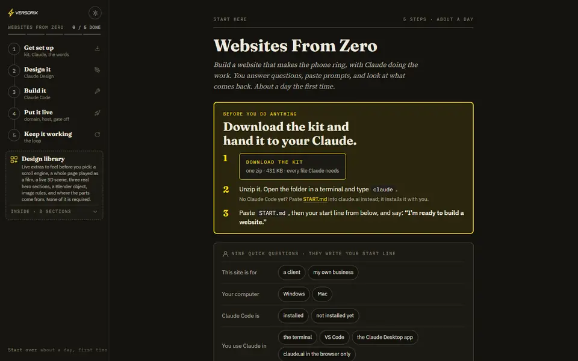Select 'claude.ai in the browser only'
This screenshot has width=578, height=361.
click(x=317, y=354)
